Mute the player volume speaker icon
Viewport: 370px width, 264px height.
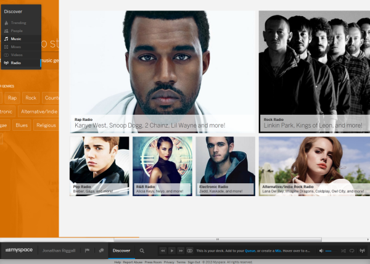click(x=321, y=250)
